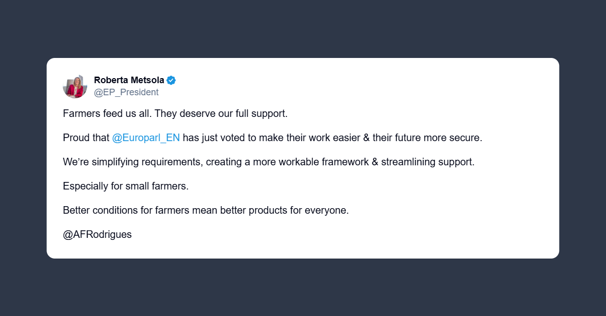The image size is (606, 316).
Task: Click the words "streamlining support"
Action: (x=428, y=162)
